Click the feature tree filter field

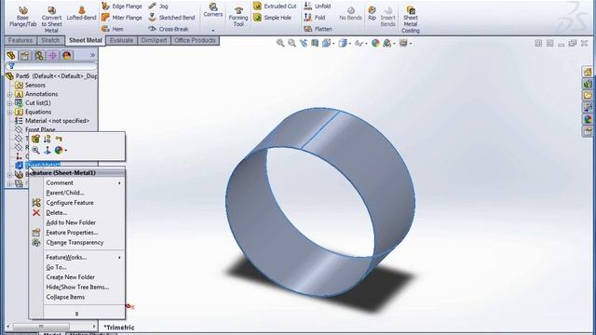[51, 66]
